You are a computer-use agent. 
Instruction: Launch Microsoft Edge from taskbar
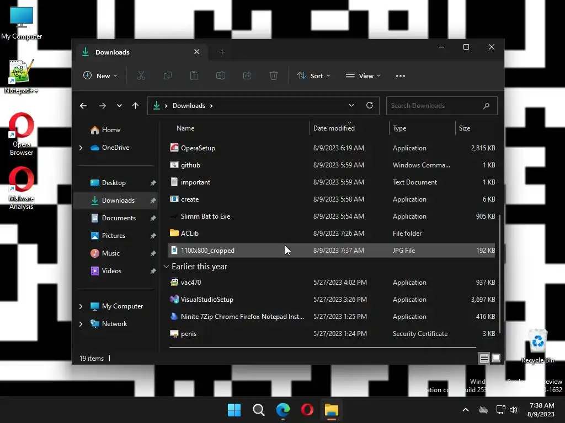(283, 410)
